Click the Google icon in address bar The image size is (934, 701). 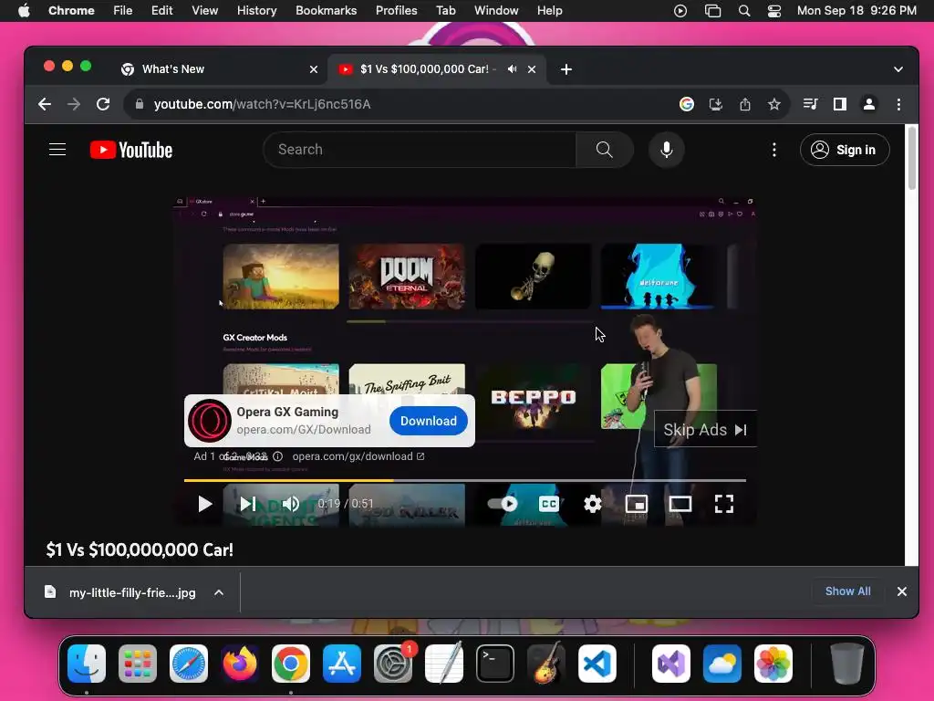coord(687,104)
